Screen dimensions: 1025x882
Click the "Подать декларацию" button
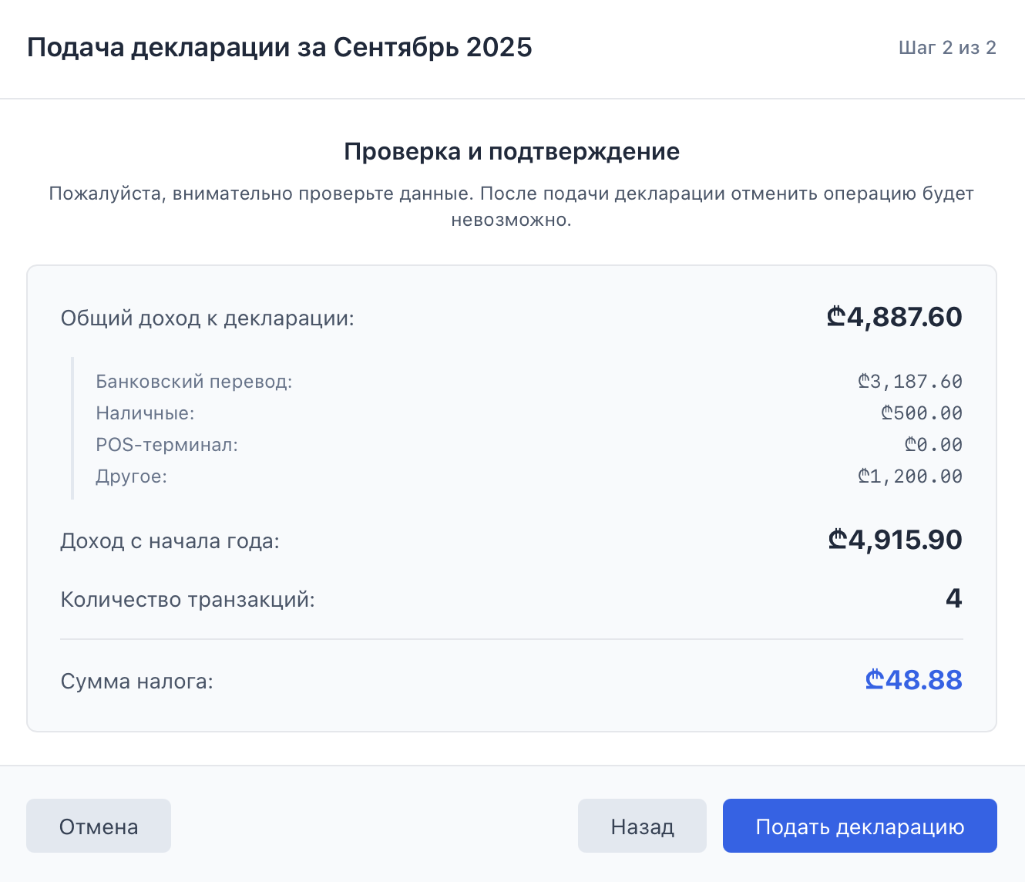click(859, 826)
